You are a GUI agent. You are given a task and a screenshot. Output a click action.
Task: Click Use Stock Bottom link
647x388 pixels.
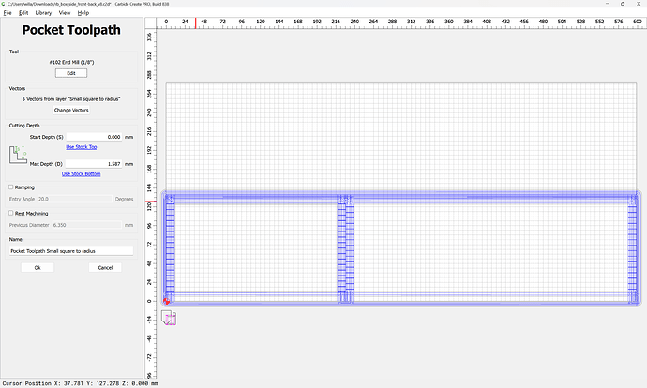click(x=81, y=173)
